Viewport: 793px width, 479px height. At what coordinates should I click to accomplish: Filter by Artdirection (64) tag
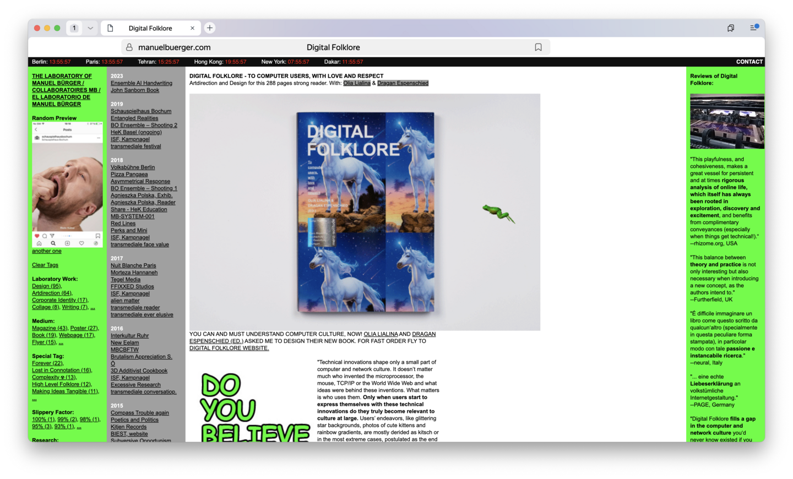[52, 293]
